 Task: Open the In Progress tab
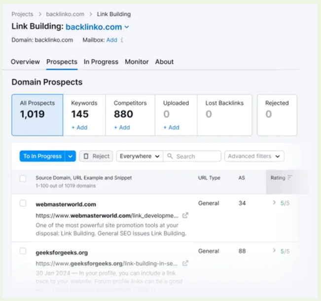pos(101,62)
